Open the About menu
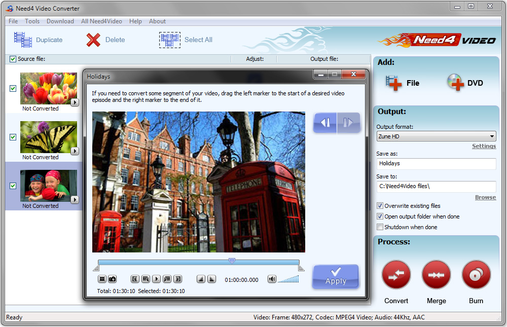The image size is (507, 327). tap(158, 21)
